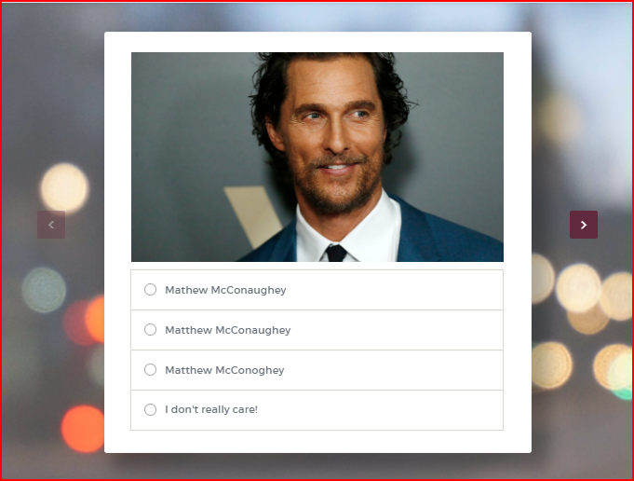
Task: Click the black necktie in the photo
Action: (x=336, y=254)
